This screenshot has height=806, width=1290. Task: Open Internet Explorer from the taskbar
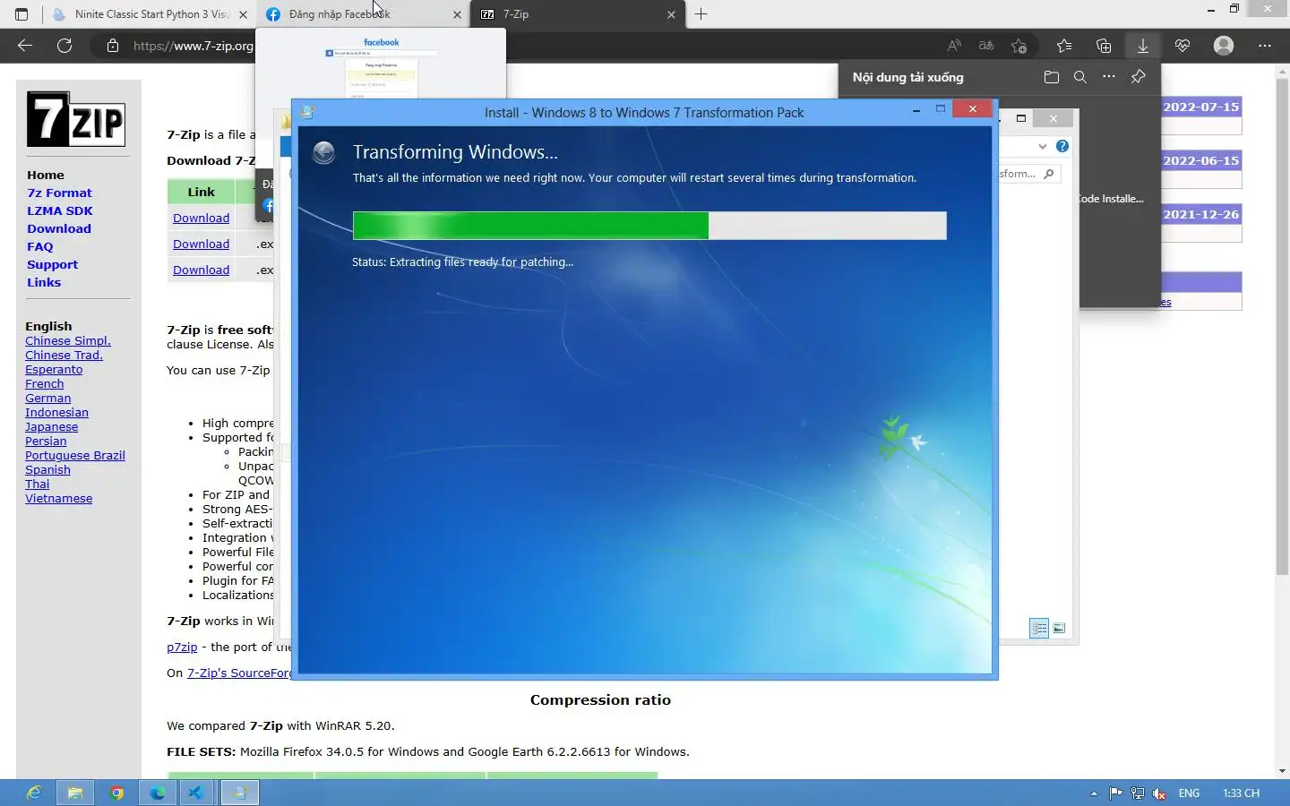tap(34, 793)
